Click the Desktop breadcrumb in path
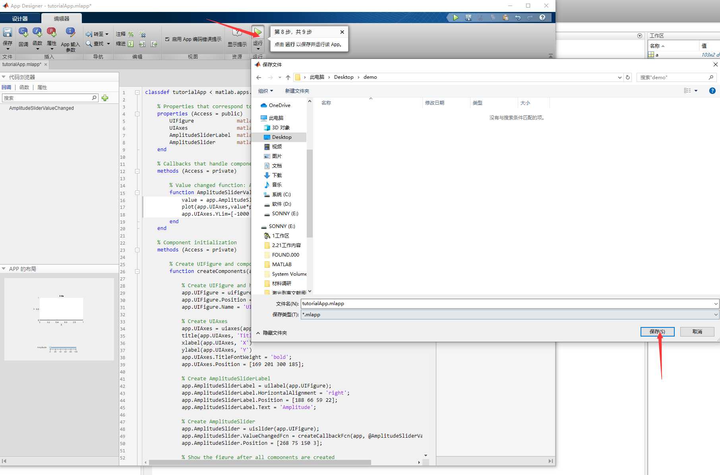The image size is (720, 475). (x=344, y=77)
